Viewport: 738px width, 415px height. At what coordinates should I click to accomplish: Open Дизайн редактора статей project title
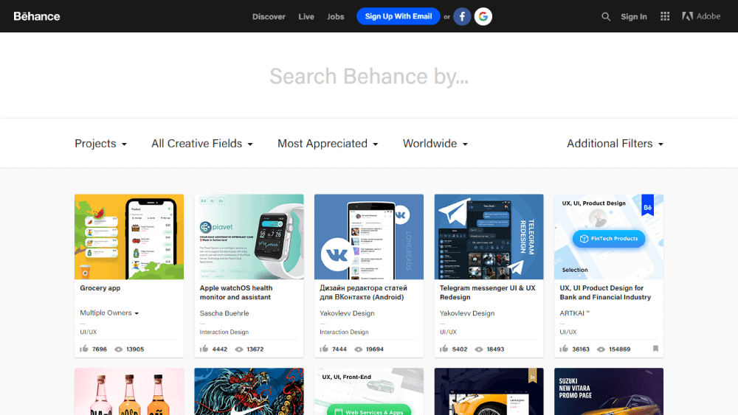click(363, 293)
